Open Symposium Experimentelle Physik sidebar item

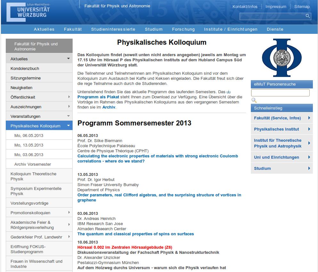tap(39, 191)
